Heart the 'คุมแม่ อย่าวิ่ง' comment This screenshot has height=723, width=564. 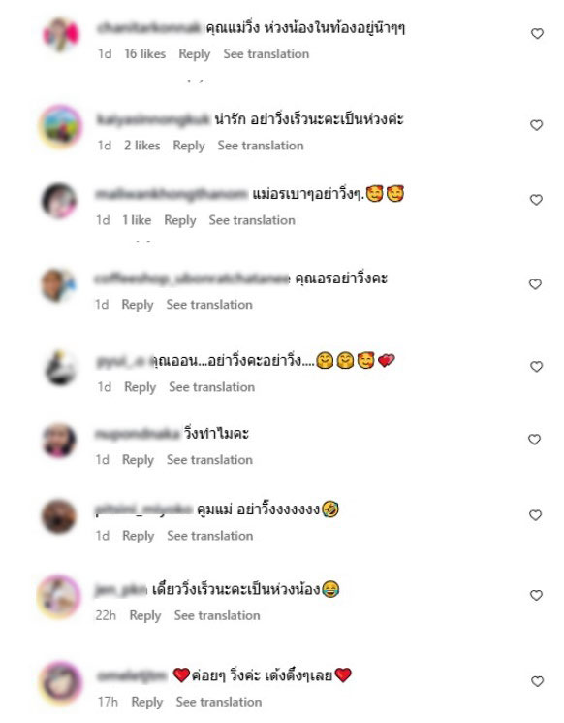pyautogui.click(x=535, y=515)
